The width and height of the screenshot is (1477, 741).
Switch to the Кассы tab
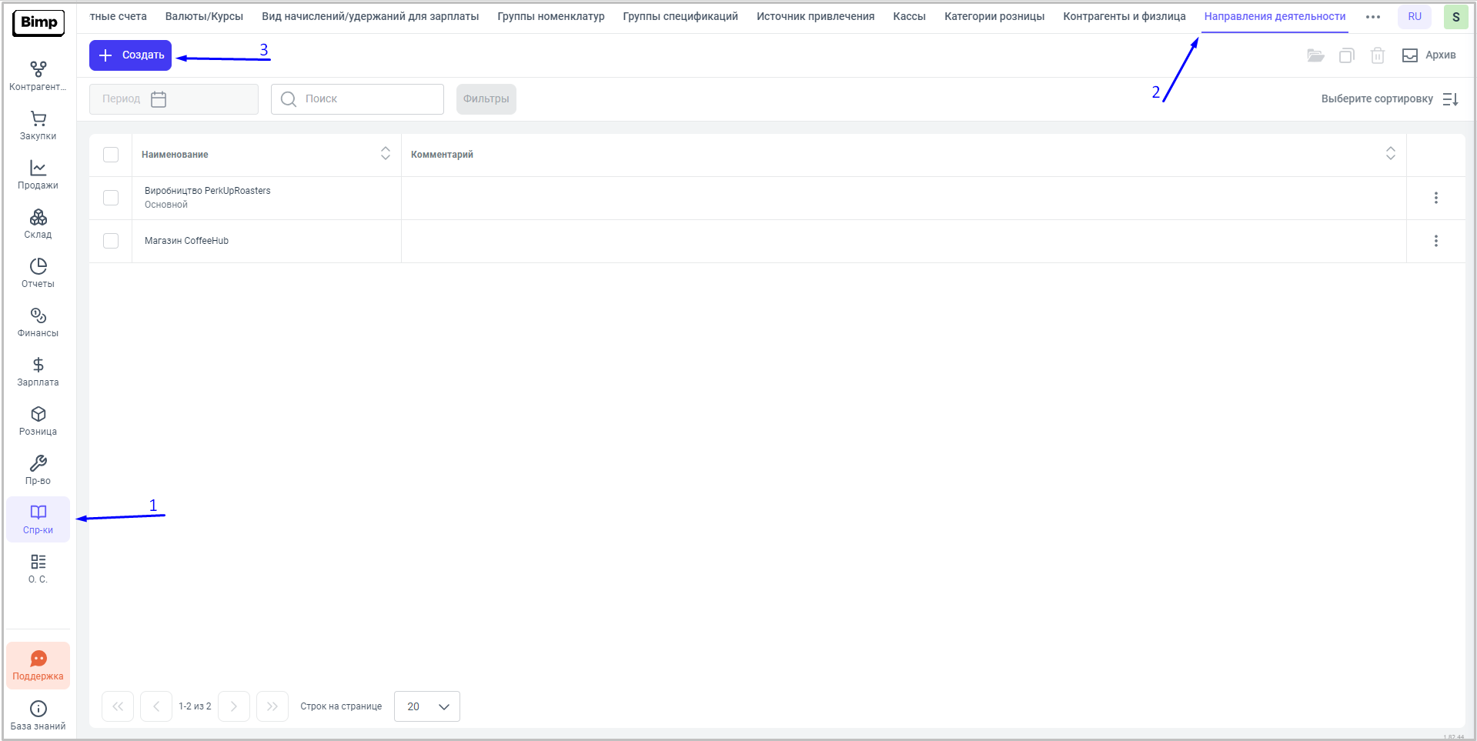909,16
